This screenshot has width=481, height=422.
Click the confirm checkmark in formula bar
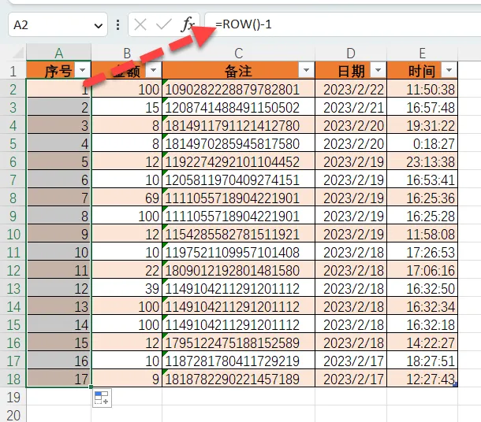pyautogui.click(x=163, y=24)
